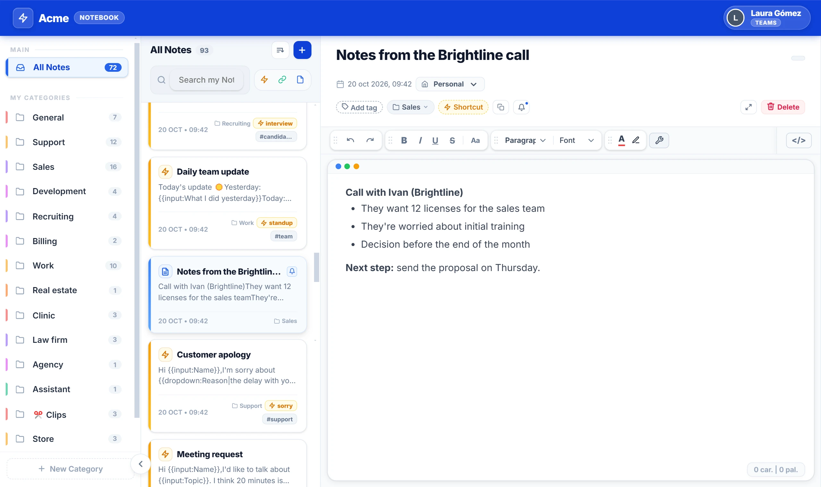Delete the current note
This screenshot has width=821, height=487.
click(783, 107)
